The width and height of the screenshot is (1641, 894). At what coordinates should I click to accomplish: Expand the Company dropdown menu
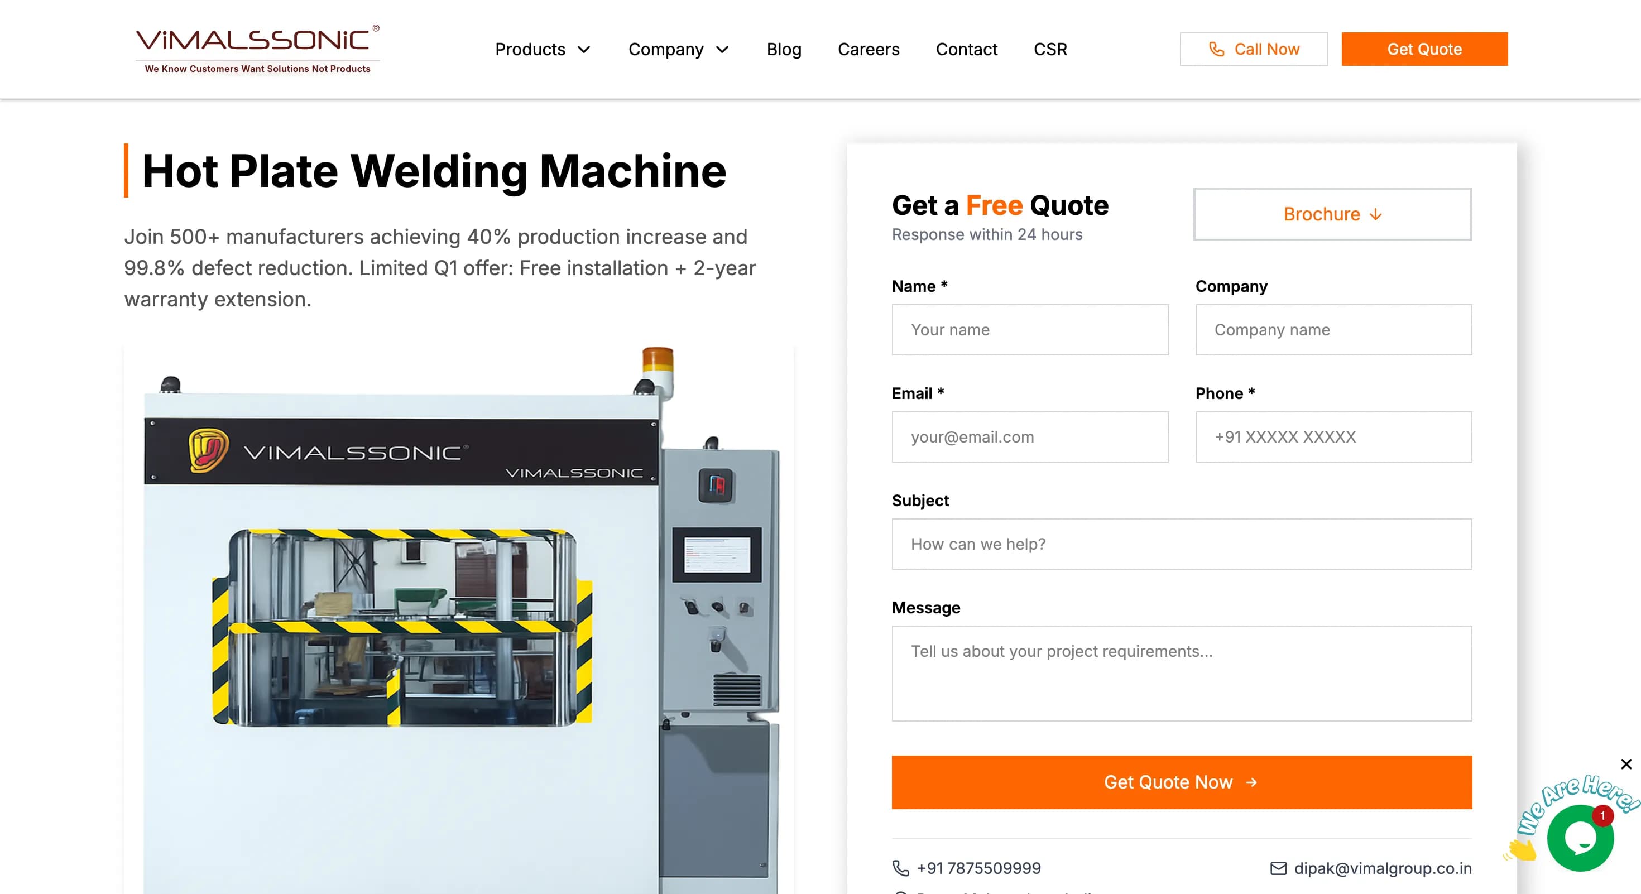(678, 49)
